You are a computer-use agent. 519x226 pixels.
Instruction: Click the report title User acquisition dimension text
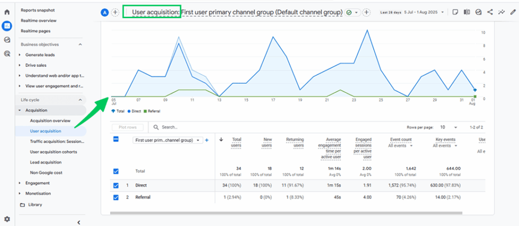point(237,13)
